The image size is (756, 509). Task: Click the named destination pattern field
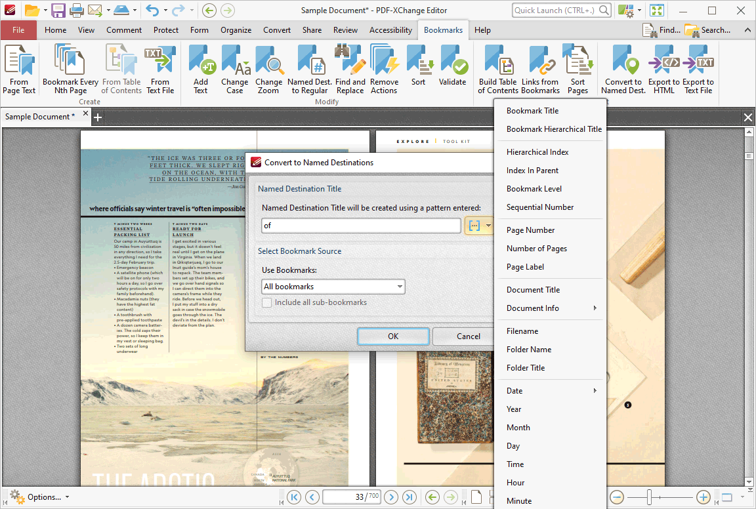(x=361, y=226)
